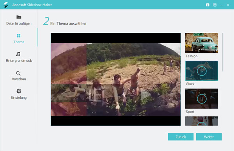Open Einstellung gear icon
The width and height of the screenshot is (234, 151).
[x=19, y=91]
